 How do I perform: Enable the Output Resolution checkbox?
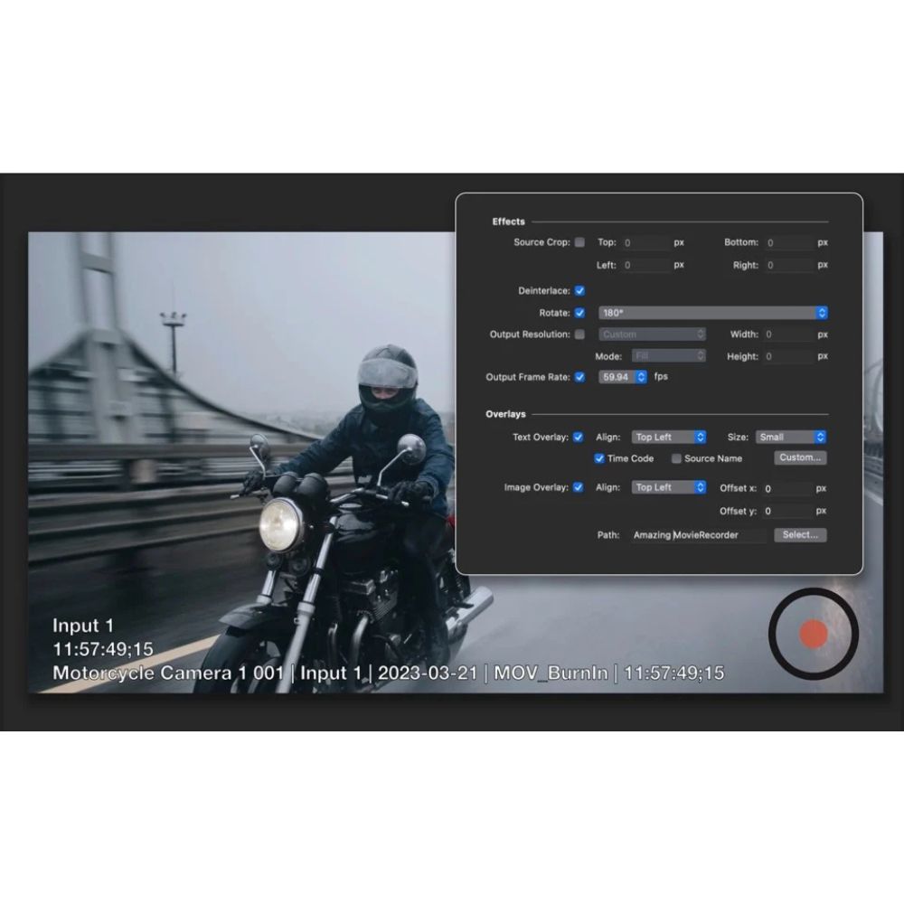(x=579, y=334)
